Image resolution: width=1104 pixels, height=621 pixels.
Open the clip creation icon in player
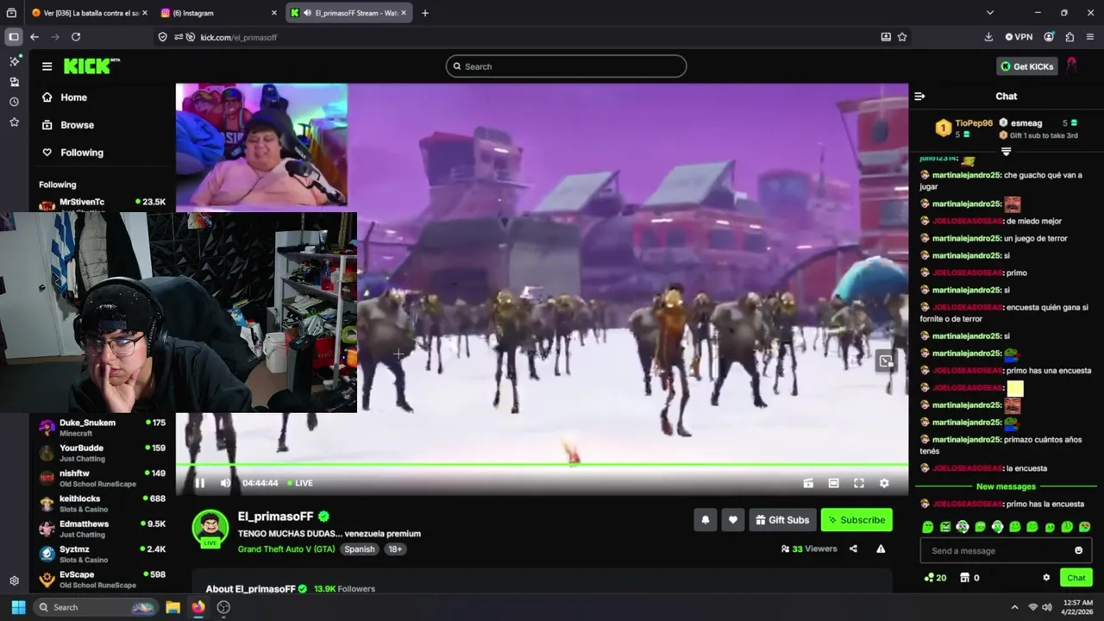(808, 483)
